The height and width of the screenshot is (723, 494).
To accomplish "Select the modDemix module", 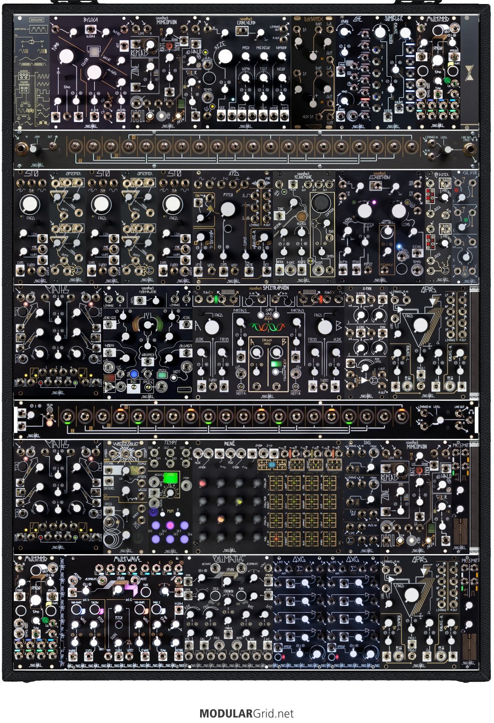I will (x=439, y=227).
